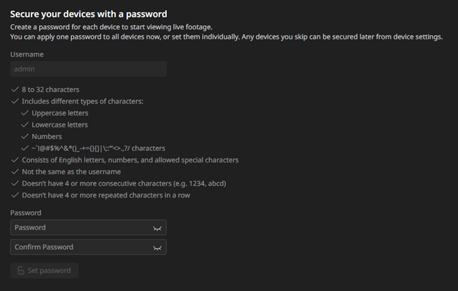The image size is (458, 291).
Task: Click checkmark beside Includes different types of characters
Action: coord(15,101)
